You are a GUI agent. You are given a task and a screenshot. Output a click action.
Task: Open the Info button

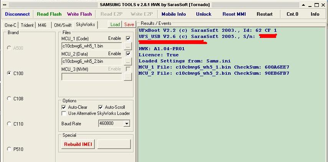(x=315, y=14)
